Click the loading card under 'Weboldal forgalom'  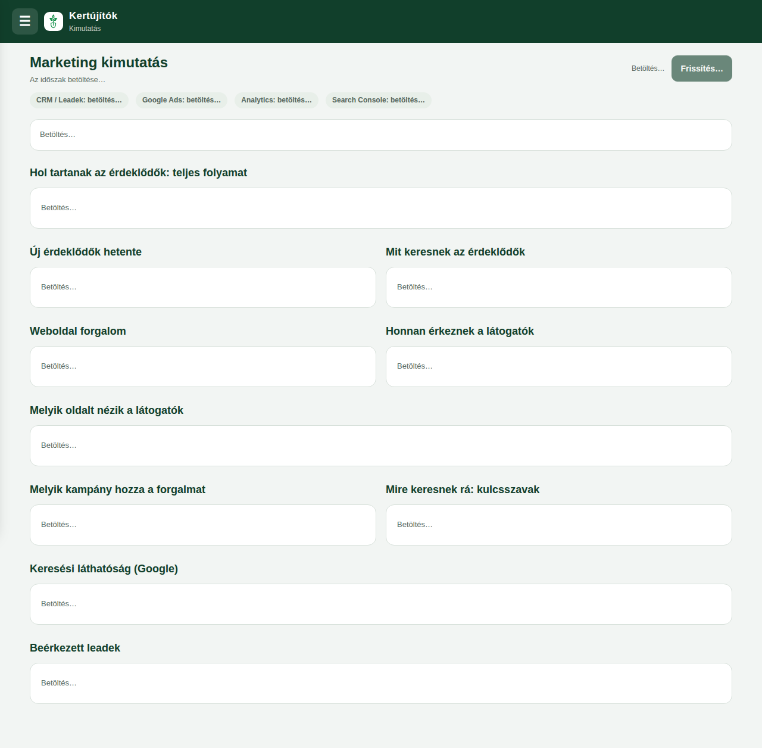[x=203, y=367]
